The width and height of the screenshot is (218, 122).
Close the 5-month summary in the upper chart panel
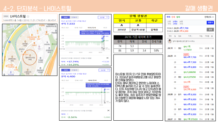[x=107, y=58]
